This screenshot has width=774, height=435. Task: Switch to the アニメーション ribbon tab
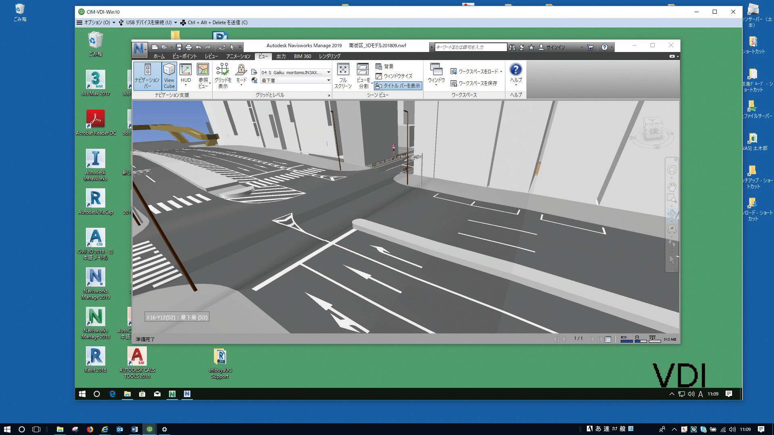coord(238,56)
